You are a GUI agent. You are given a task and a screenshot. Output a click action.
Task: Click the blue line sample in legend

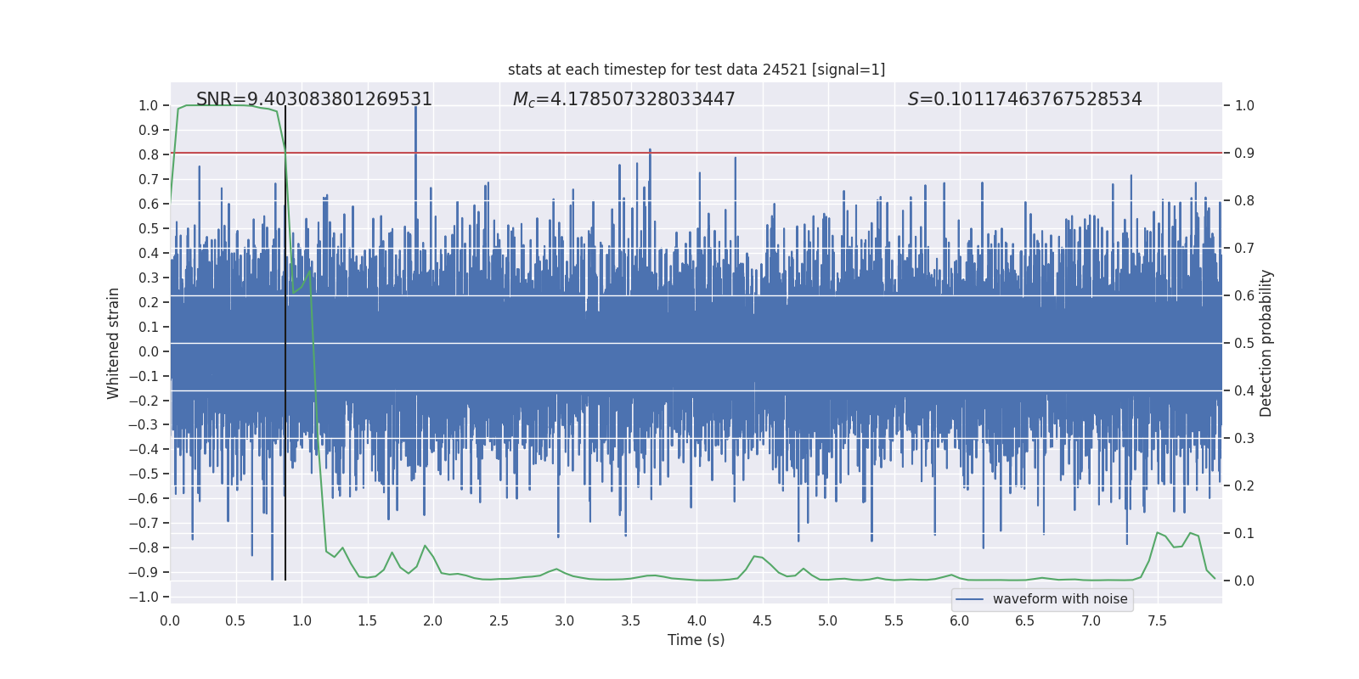pos(969,599)
